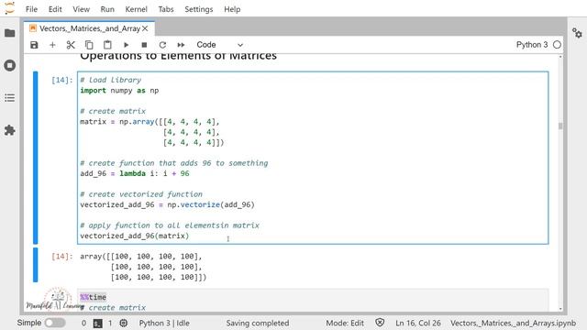Click the JupyterLab logo icon

[x=9, y=8]
